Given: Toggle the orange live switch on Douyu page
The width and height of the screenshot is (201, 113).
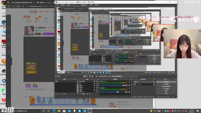Looking at the screenshot, I should 37,19.
